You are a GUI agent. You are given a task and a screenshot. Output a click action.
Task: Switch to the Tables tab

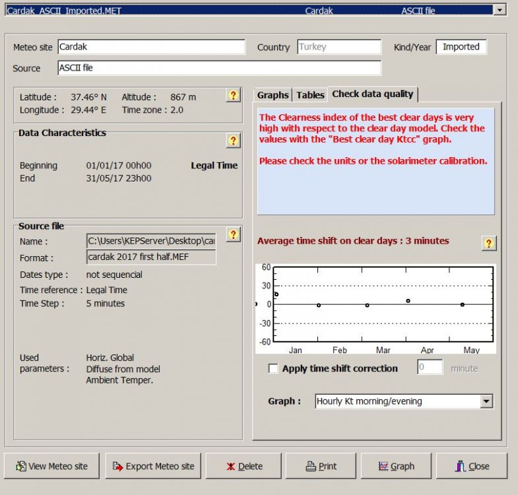[310, 95]
